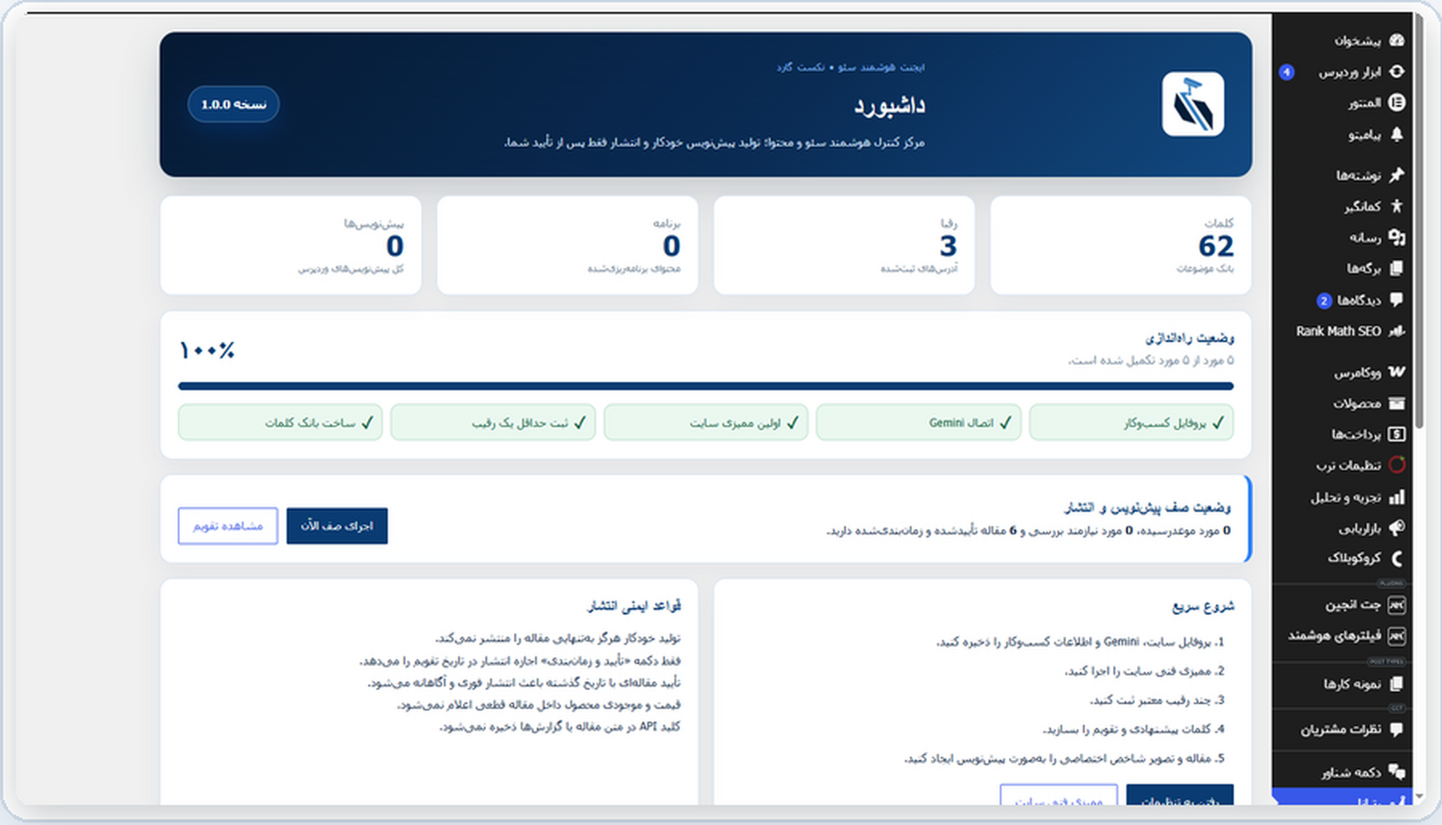
Task: Click the کلمات 62 stat card
Action: click(x=1121, y=245)
